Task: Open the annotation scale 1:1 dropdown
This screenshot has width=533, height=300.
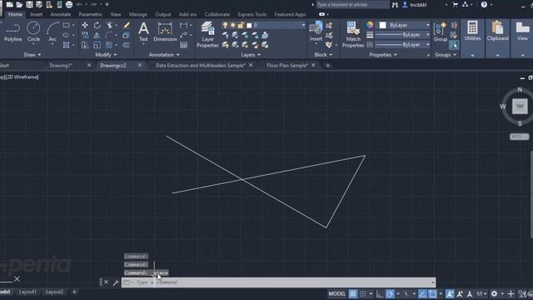Action: coord(481,293)
